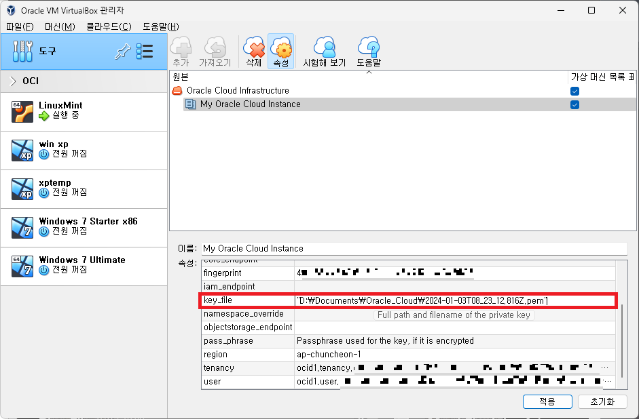
Task: Select the win xp VM icon
Action: click(22, 151)
